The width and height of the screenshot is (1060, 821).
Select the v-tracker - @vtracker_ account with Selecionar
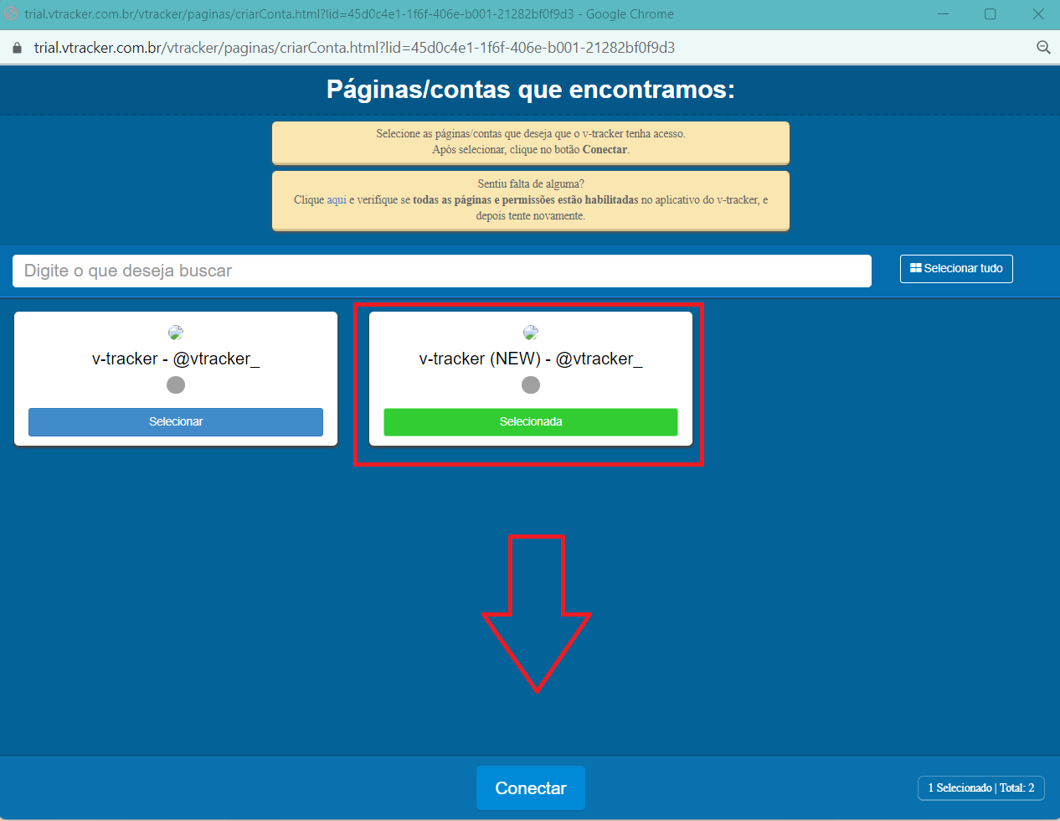pos(176,422)
